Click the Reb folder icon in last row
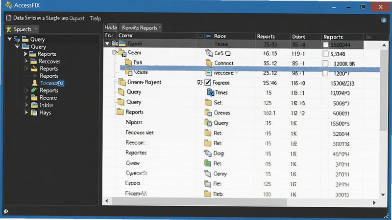Viewport: 392px width, 220px height. 207,194
